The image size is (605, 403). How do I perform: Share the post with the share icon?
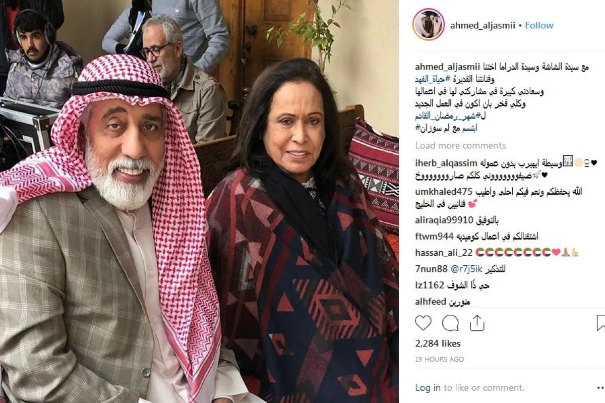pyautogui.click(x=477, y=323)
